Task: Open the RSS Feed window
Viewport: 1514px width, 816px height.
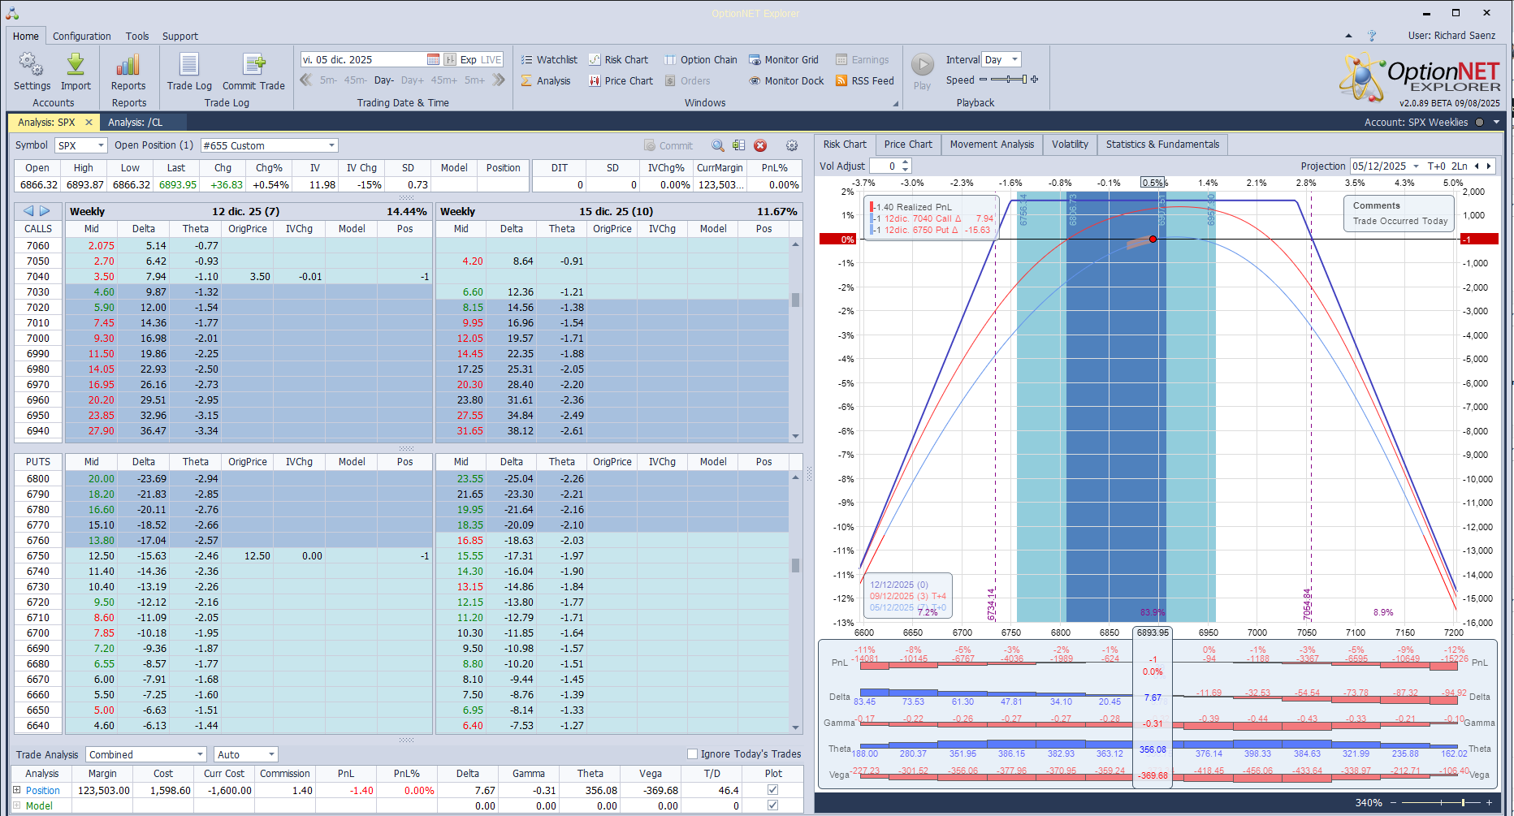Action: (864, 81)
